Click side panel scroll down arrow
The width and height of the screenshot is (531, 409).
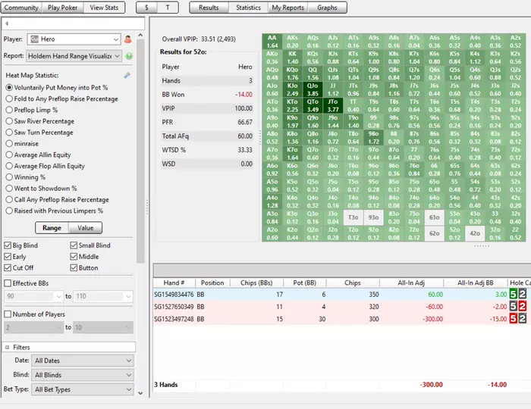pyautogui.click(x=140, y=393)
